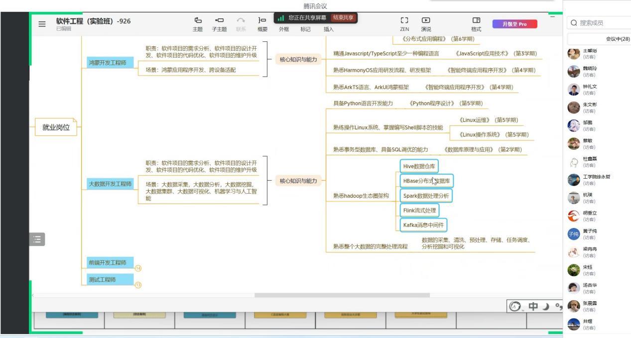
Task: Expand the 前端开发工程师 branch with 14 badge
Action: (138, 268)
